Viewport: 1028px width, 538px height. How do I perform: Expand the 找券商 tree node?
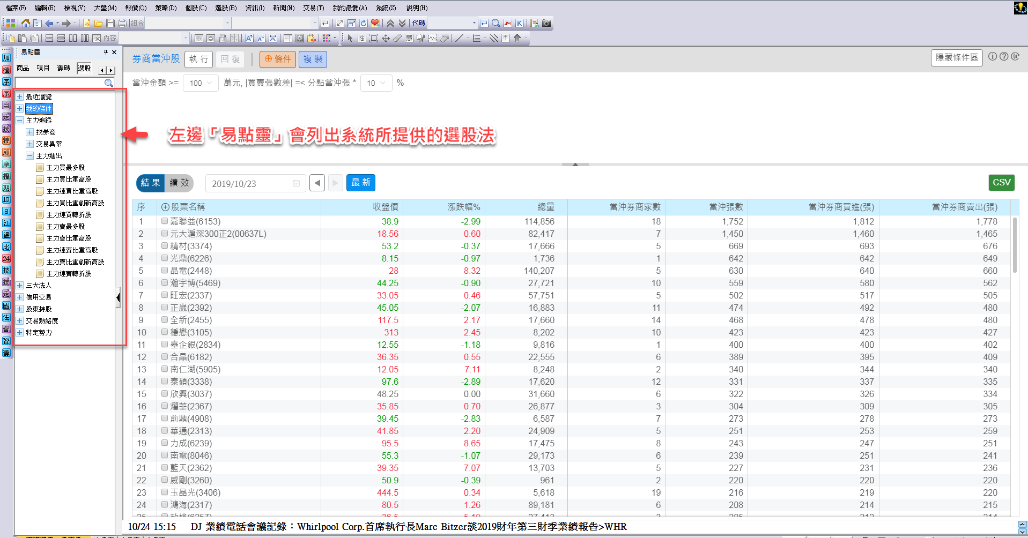[30, 132]
